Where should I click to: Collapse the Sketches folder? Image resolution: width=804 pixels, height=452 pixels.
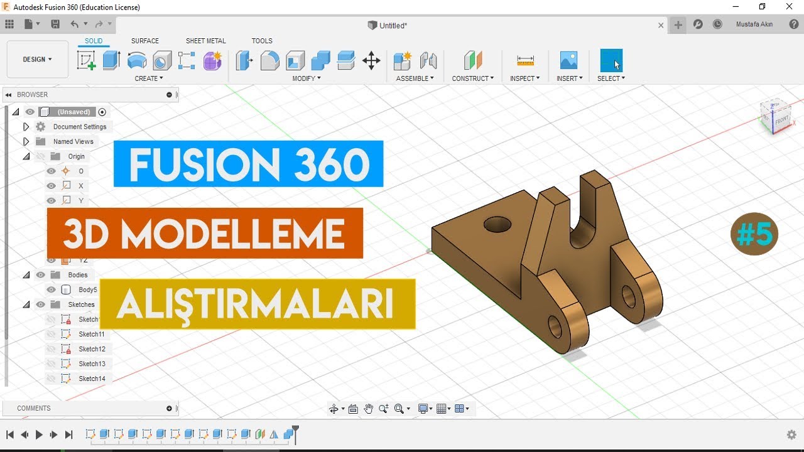pos(26,304)
